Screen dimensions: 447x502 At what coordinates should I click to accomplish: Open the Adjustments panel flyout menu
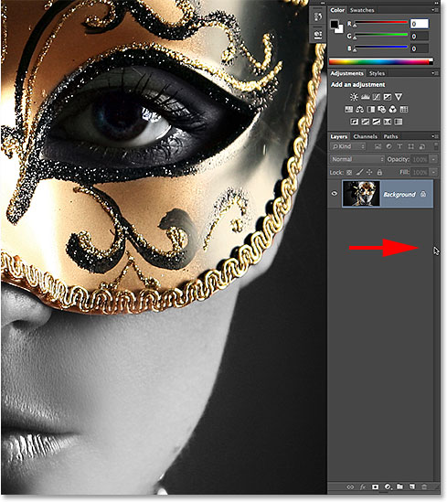(435, 73)
